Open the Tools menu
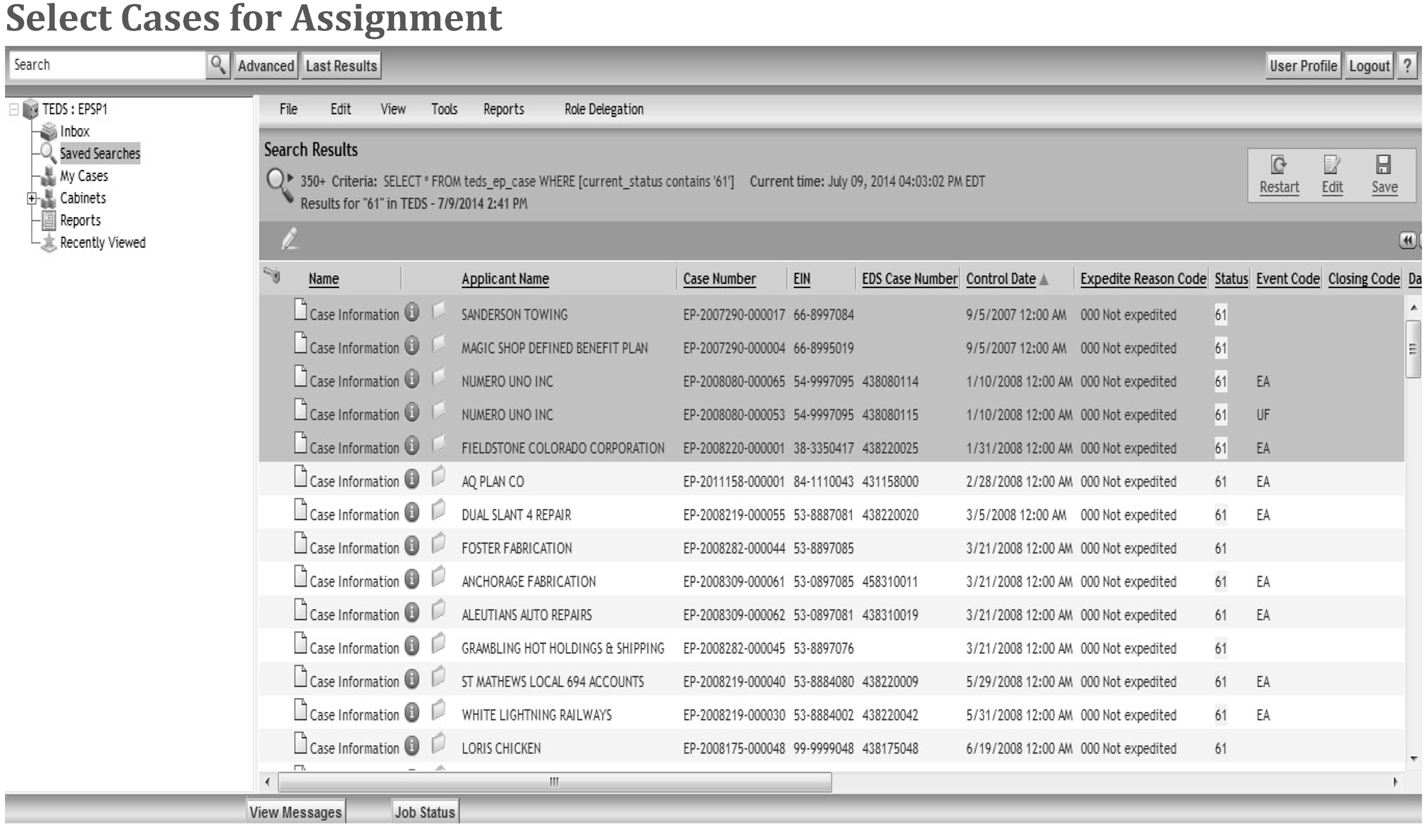1427x827 pixels. (444, 109)
